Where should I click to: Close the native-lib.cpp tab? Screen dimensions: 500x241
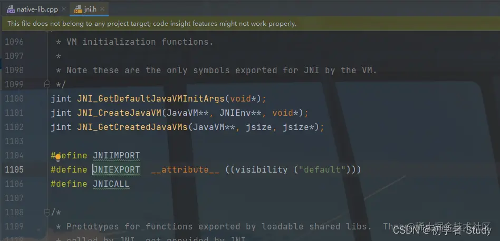coord(64,9)
